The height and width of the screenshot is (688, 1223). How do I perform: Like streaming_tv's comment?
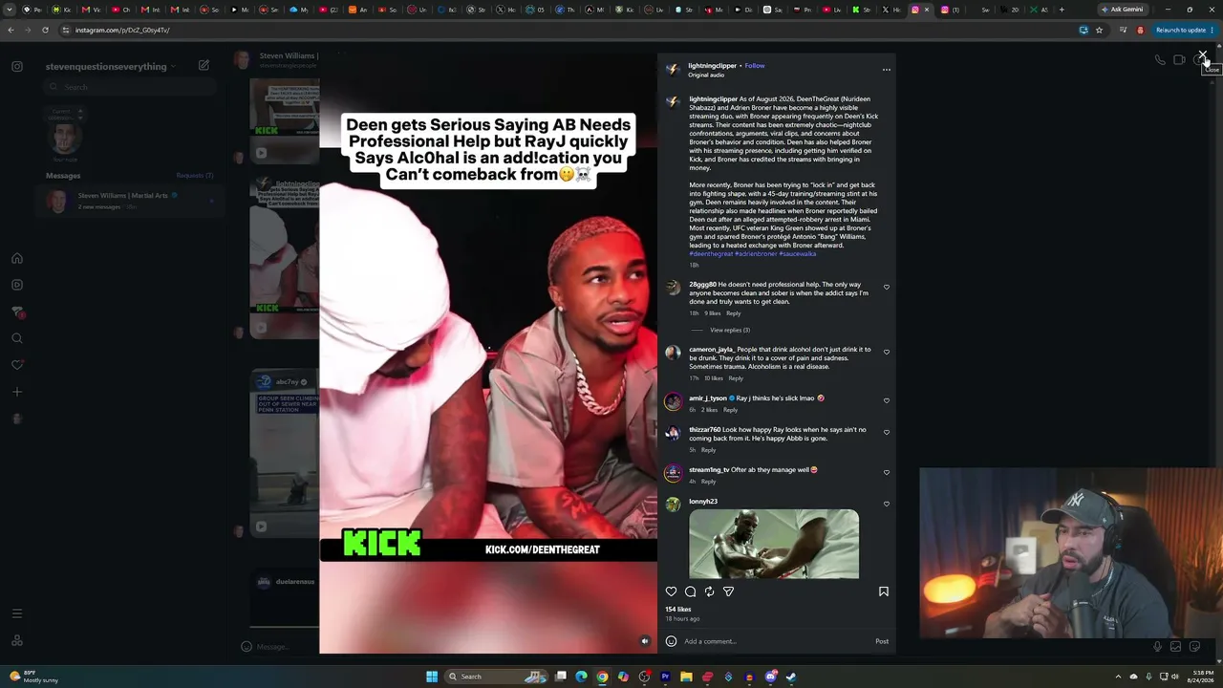coord(887,472)
